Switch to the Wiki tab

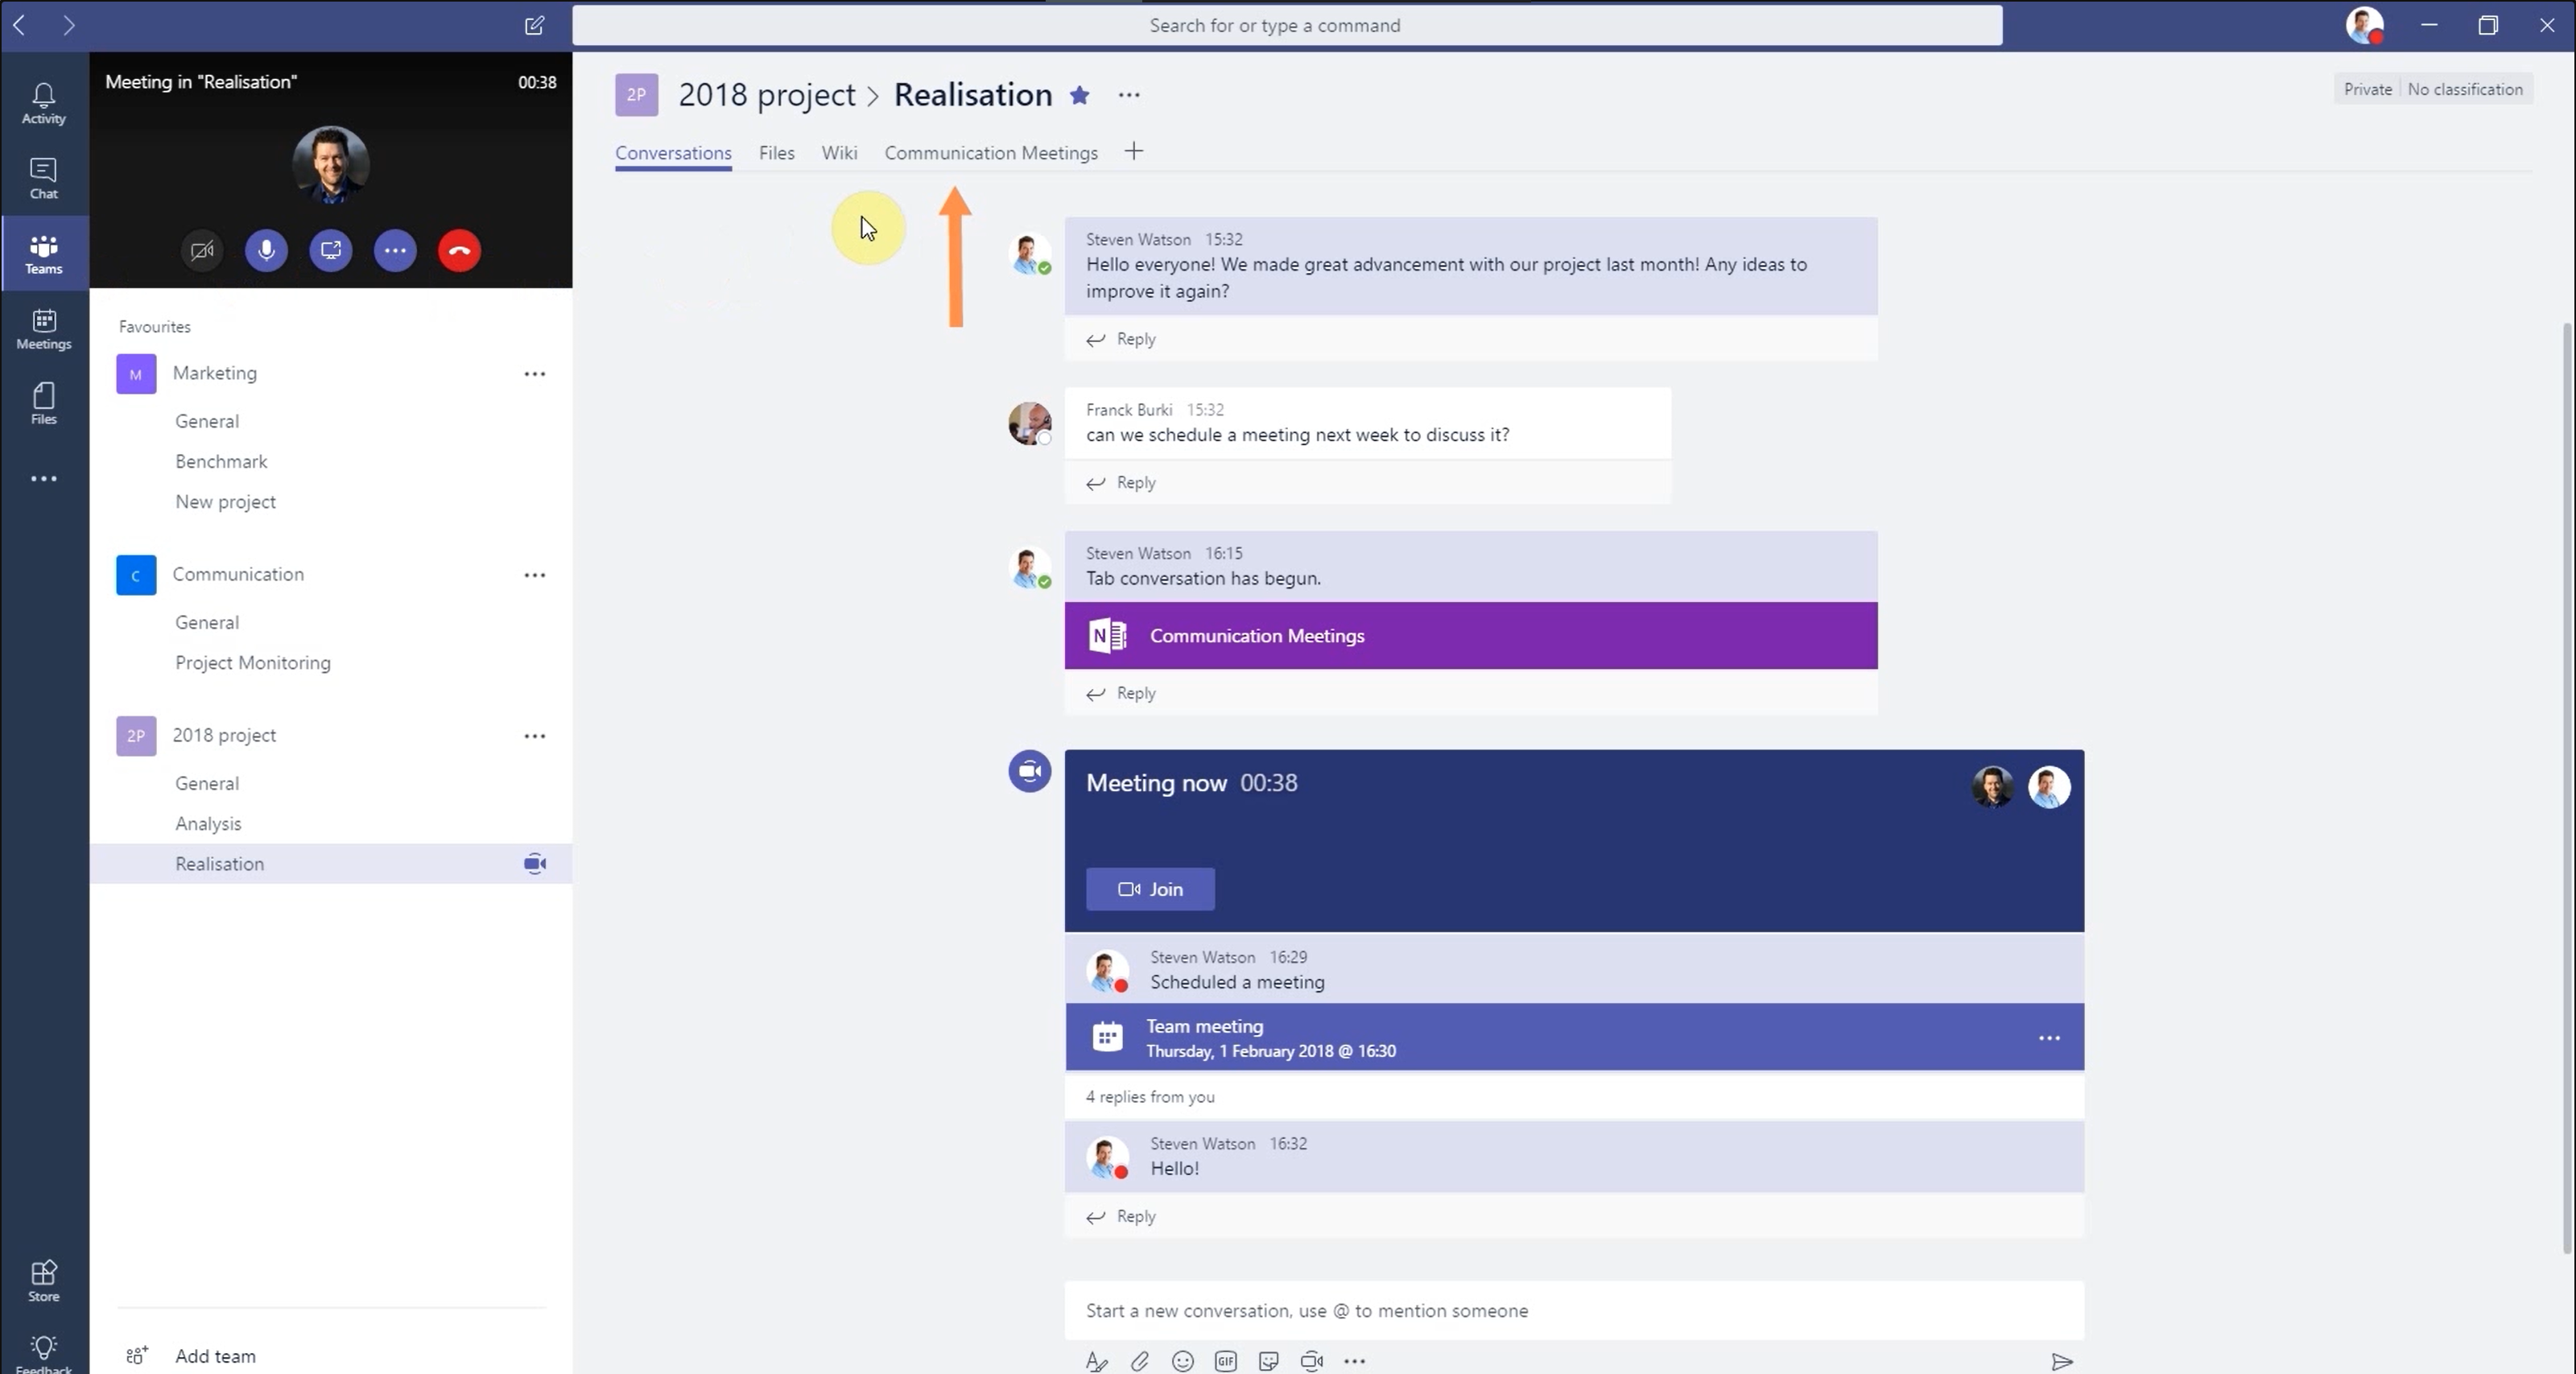(x=839, y=153)
